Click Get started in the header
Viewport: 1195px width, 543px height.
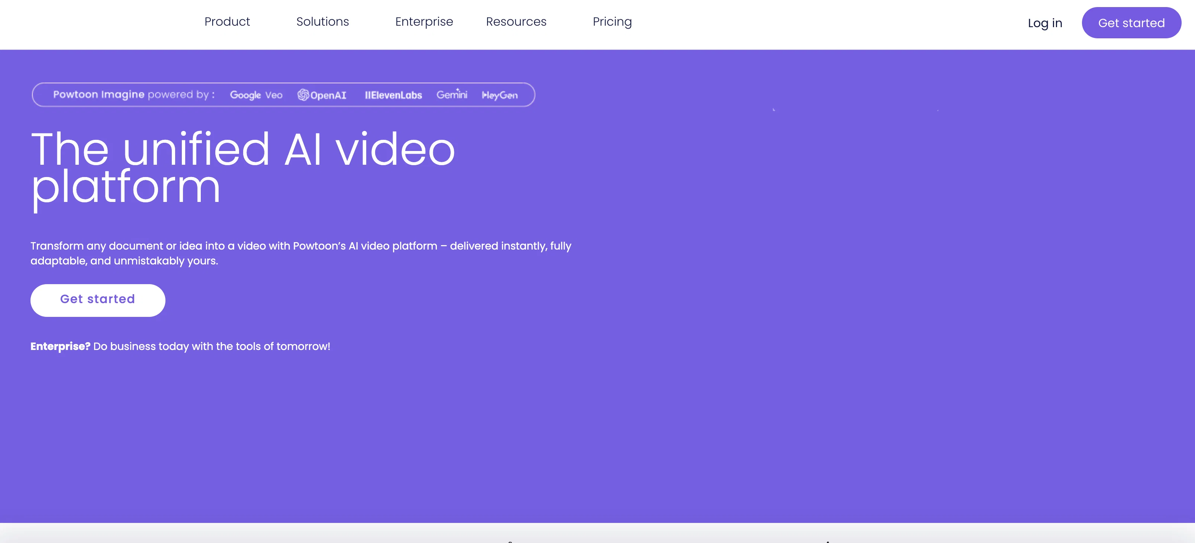1131,23
